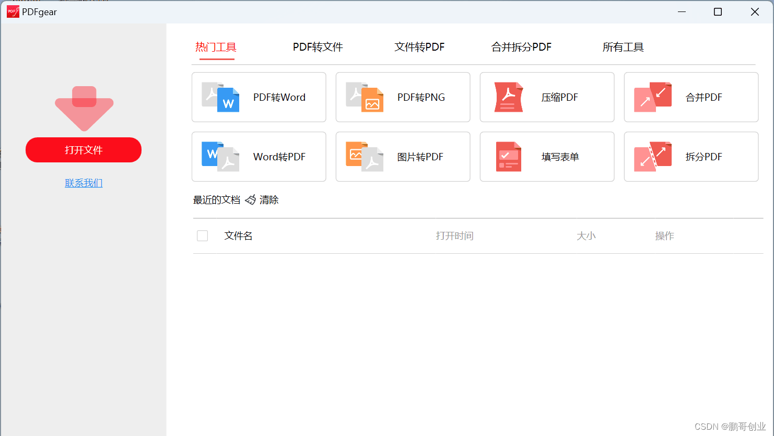774x436 pixels.
Task: Click the red download arrow icon
Action: (x=84, y=109)
